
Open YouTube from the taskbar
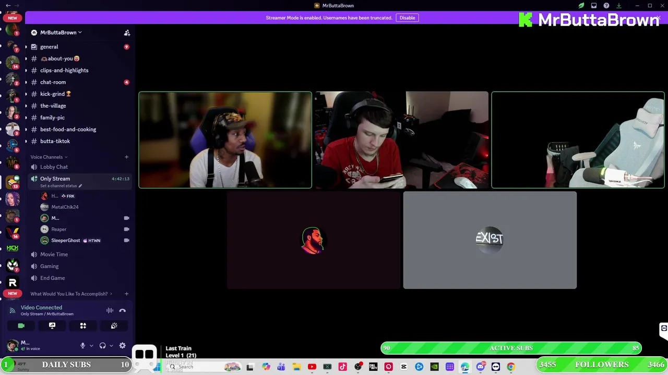click(x=312, y=367)
